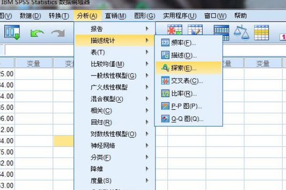
Task: Choose 频率(F)... from submenu
Action: pyautogui.click(x=189, y=43)
